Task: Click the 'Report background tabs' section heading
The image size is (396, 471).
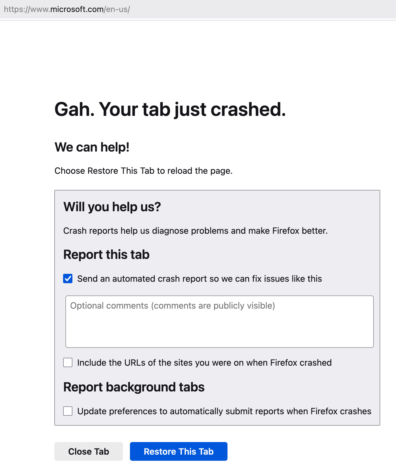Action: point(134,387)
